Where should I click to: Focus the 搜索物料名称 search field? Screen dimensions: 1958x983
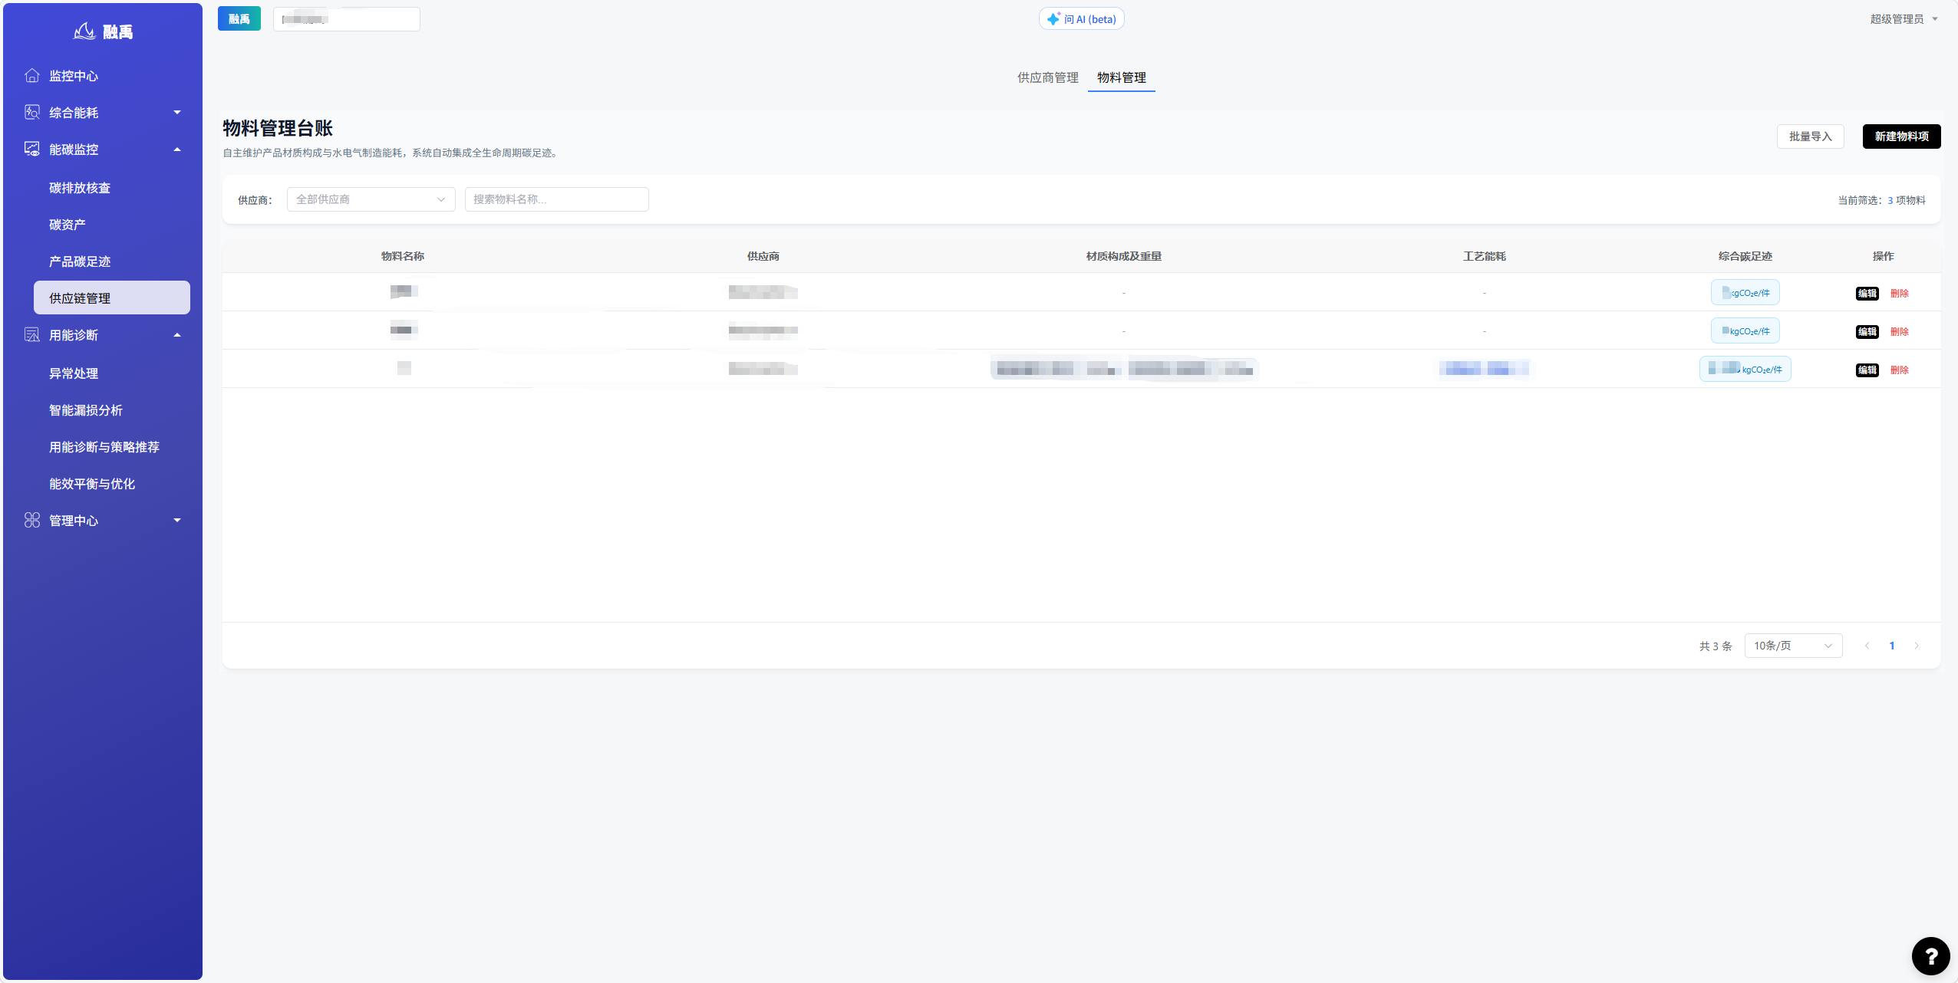coord(556,199)
